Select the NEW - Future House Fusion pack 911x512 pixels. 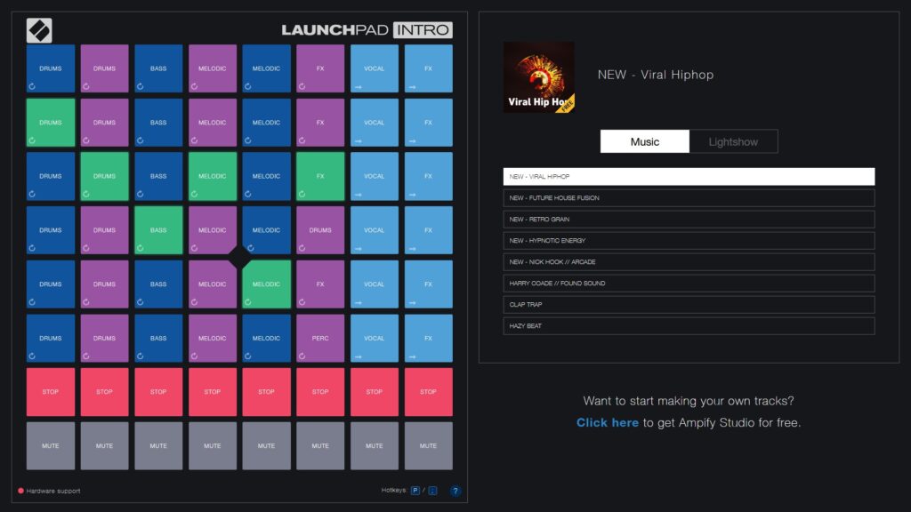tap(689, 198)
